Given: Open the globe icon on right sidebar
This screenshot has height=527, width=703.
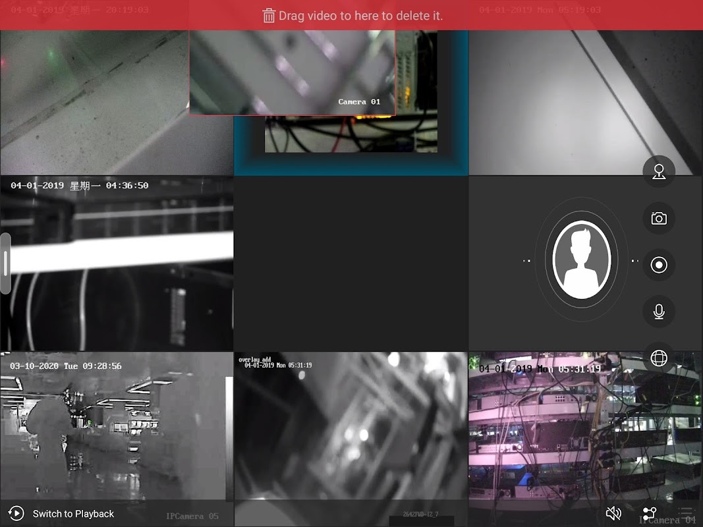Looking at the screenshot, I should click(x=659, y=358).
